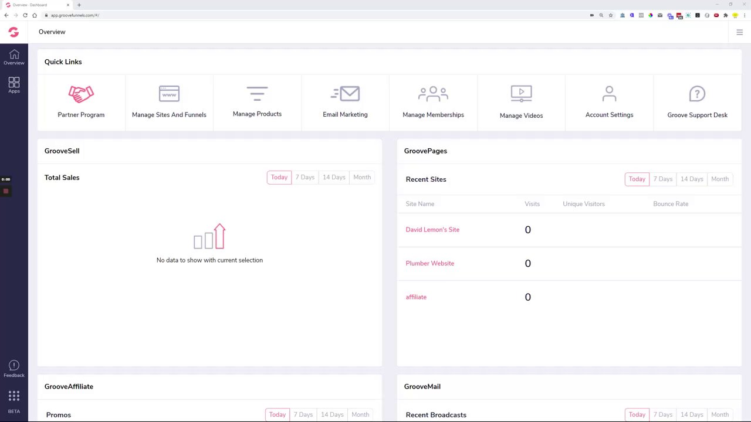751x422 pixels.
Task: Open the hamburger menu at top right
Action: [x=739, y=32]
